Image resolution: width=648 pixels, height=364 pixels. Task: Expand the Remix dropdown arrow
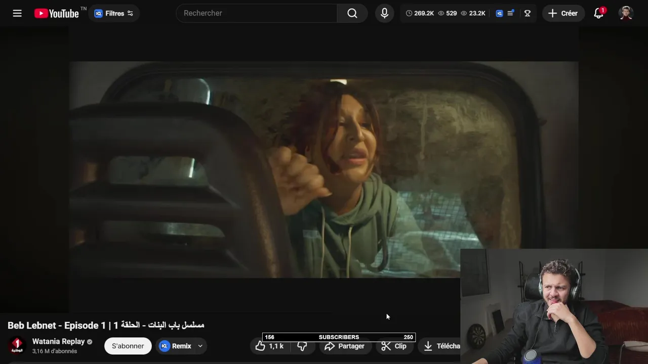click(x=200, y=346)
